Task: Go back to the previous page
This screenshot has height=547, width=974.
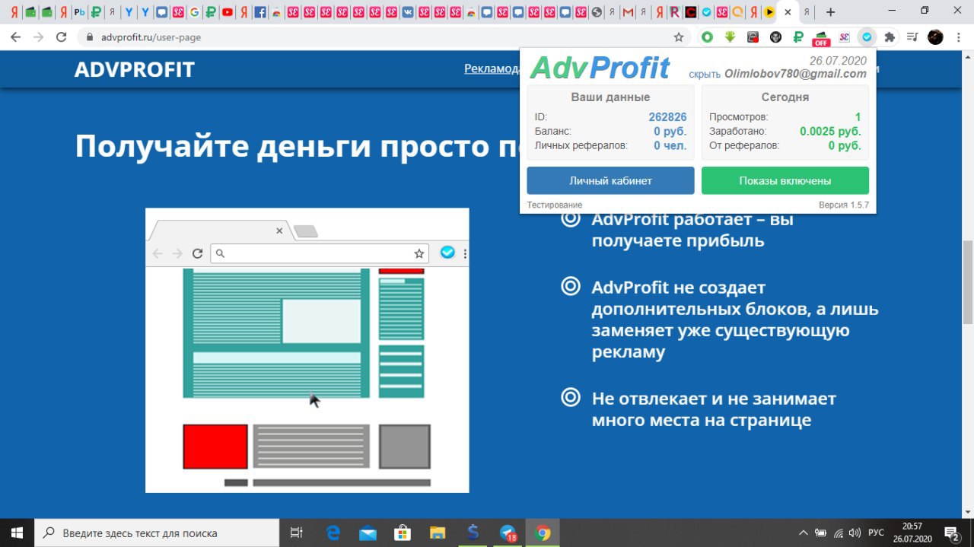Action: (16, 37)
